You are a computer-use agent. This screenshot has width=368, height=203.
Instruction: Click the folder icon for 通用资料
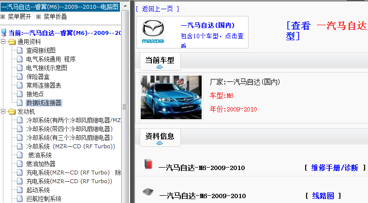click(12, 42)
